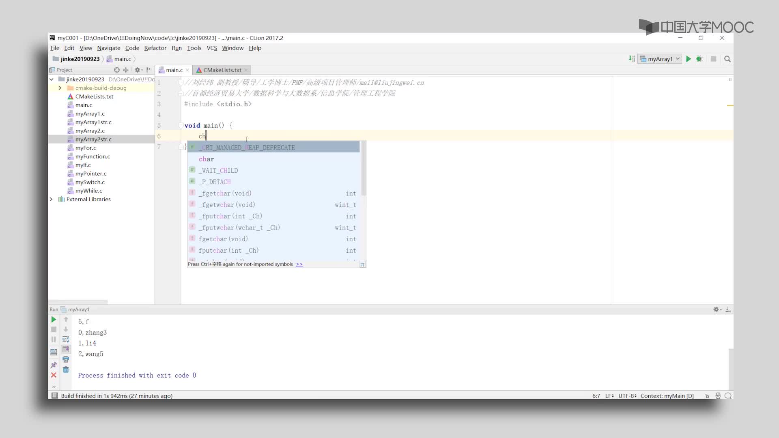Click the Run panel pause output button

click(x=54, y=339)
